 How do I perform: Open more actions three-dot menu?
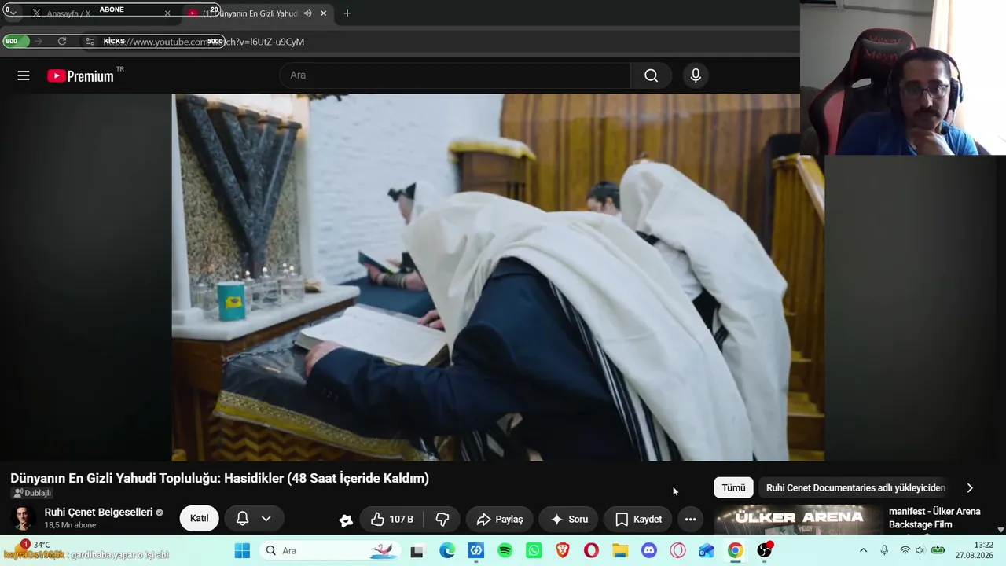click(x=690, y=519)
